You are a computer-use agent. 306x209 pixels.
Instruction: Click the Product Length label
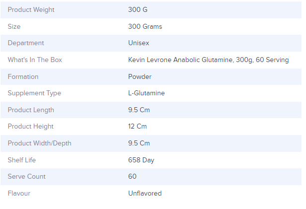tap(31, 110)
